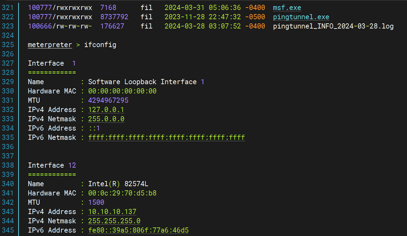Screen dimensions: 407x236
Task: Click the underlined meterpreter prompt
Action: [50, 45]
